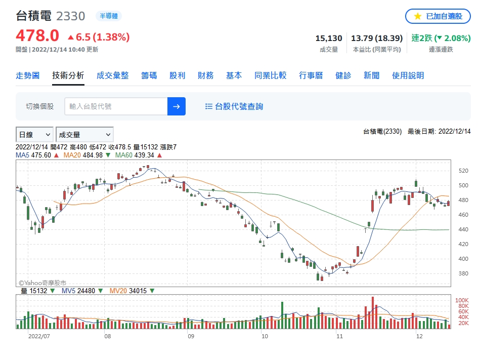Click the 台積電 stock name heading
The height and width of the screenshot is (359, 480).
point(34,16)
